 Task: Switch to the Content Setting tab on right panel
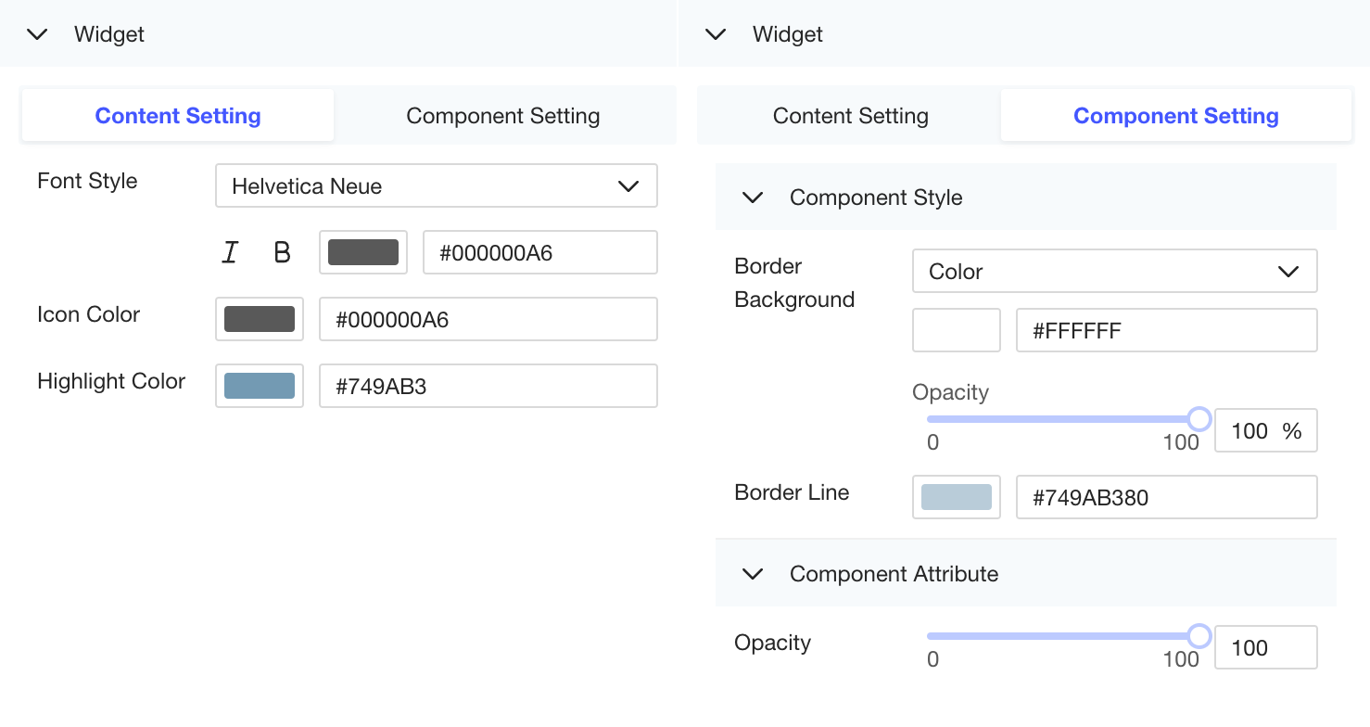pyautogui.click(x=850, y=115)
